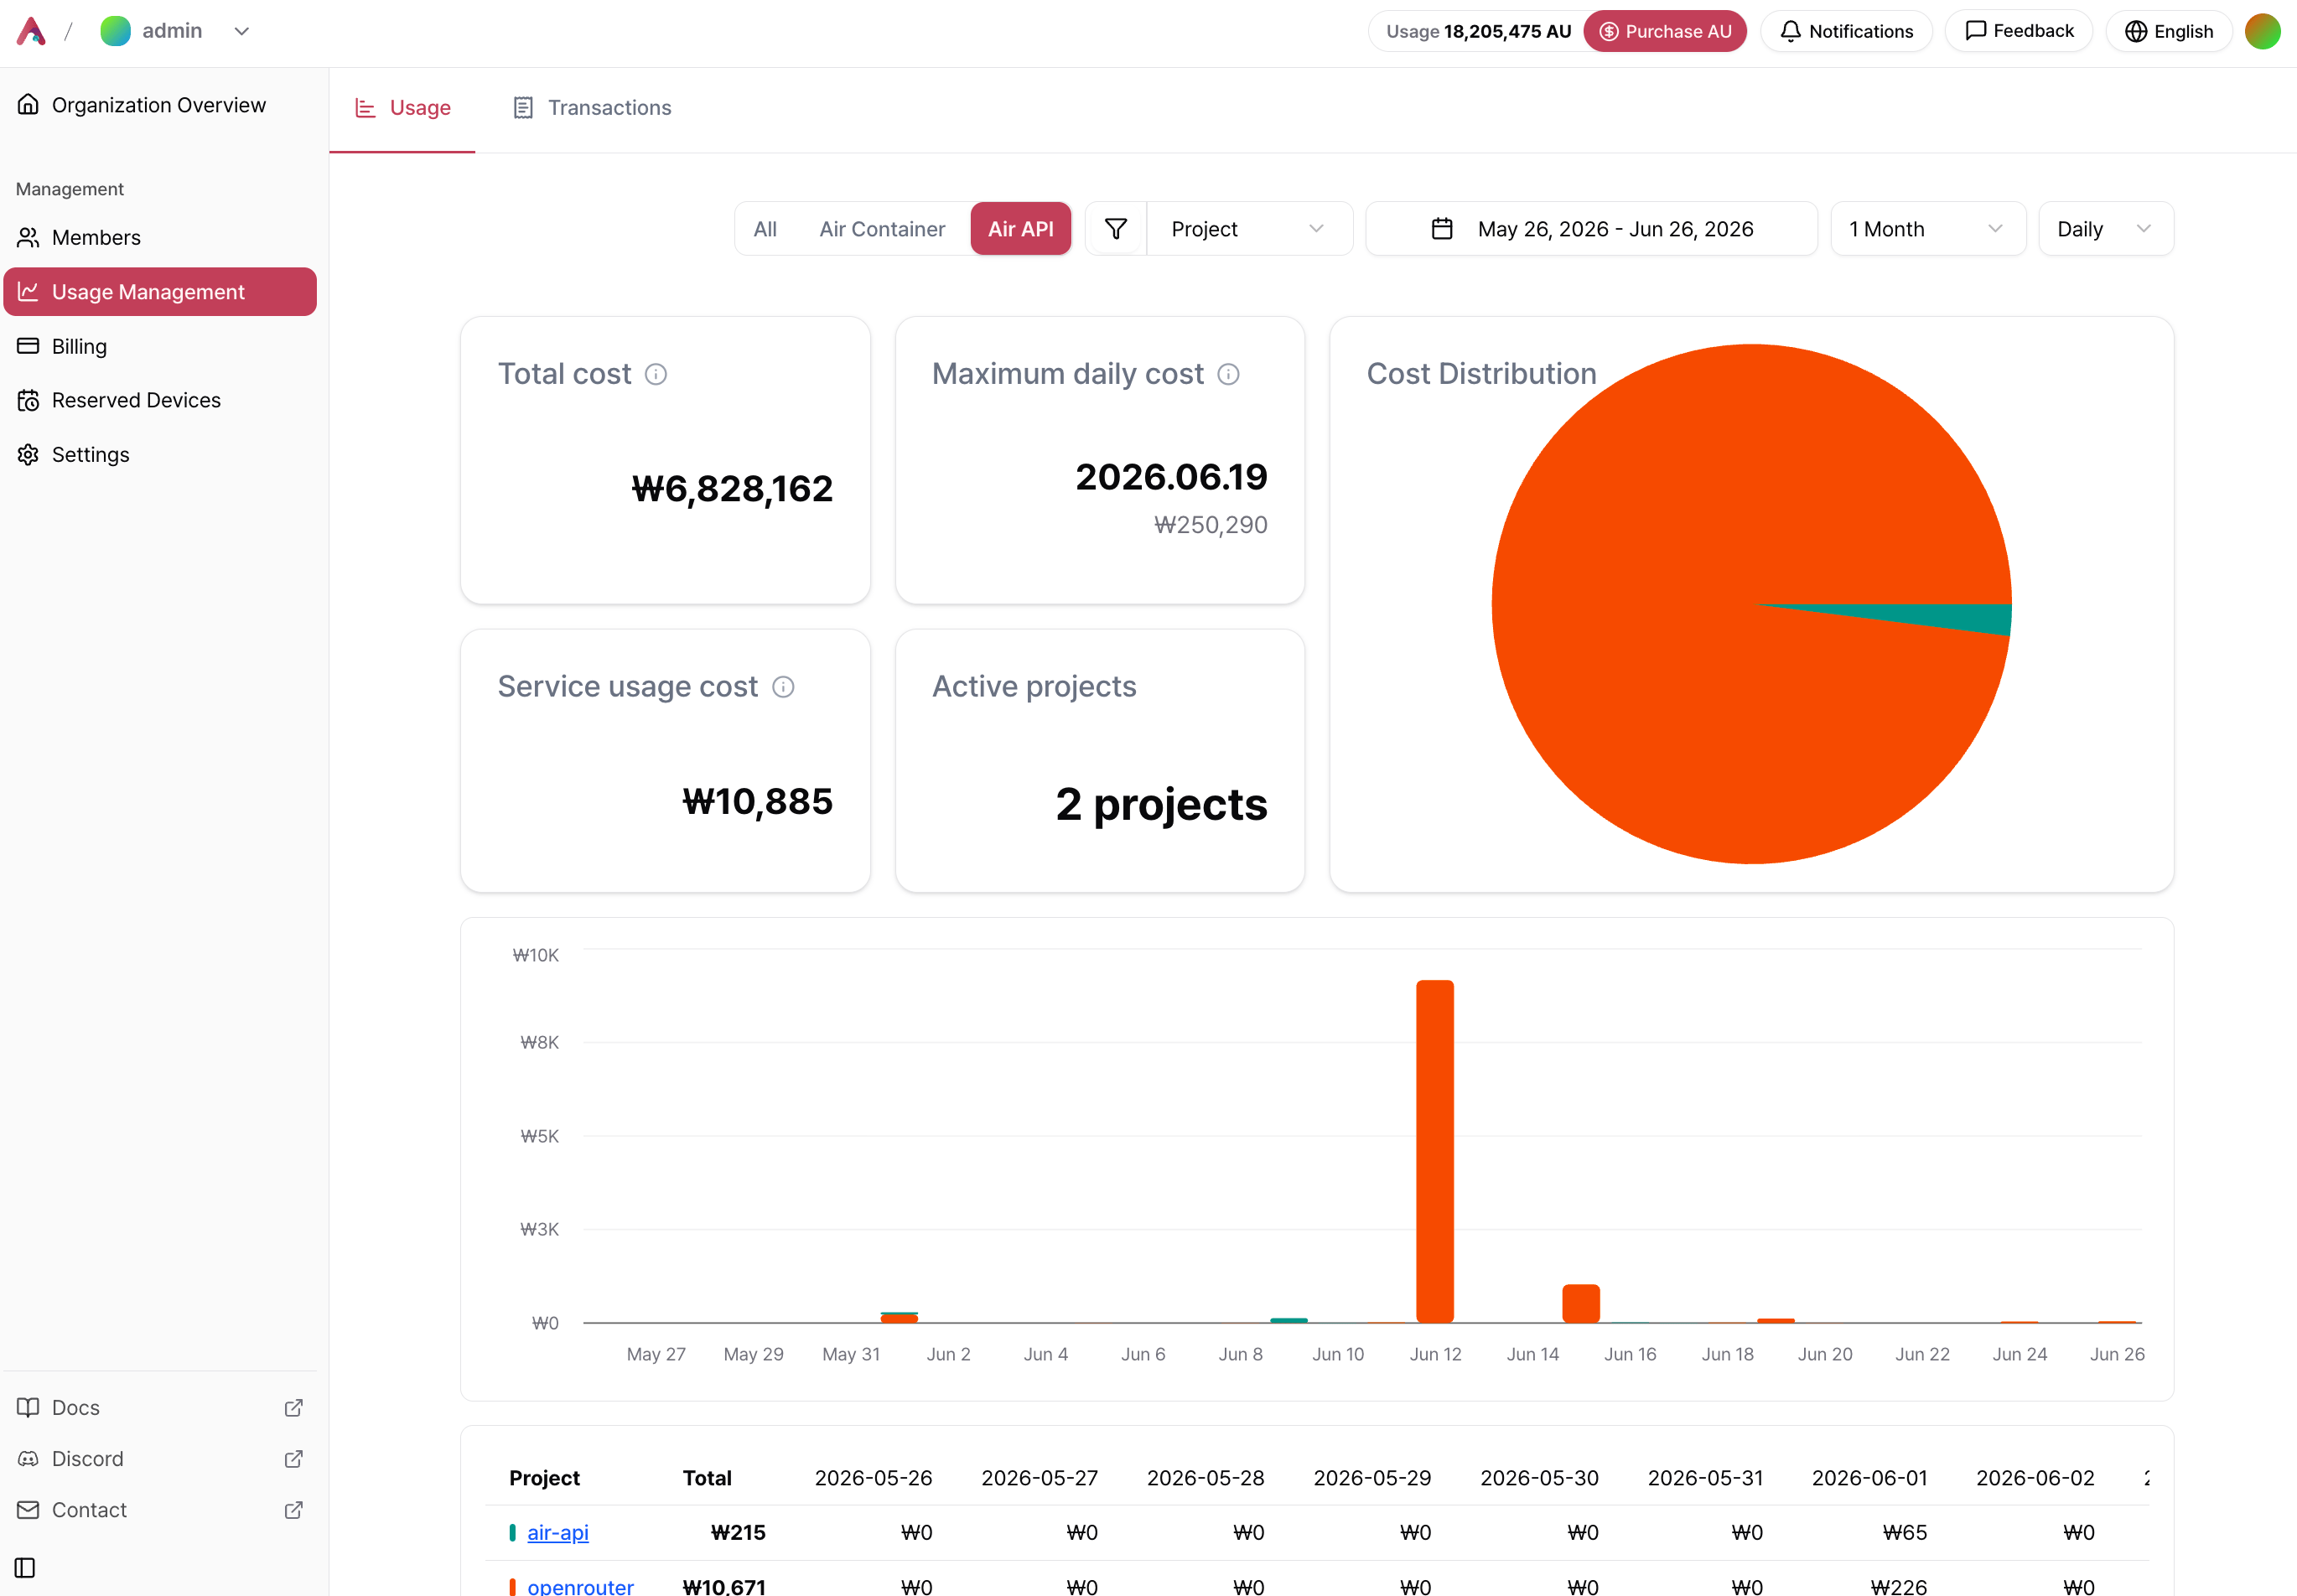
Task: Click the Billing card icon
Action: (x=28, y=346)
